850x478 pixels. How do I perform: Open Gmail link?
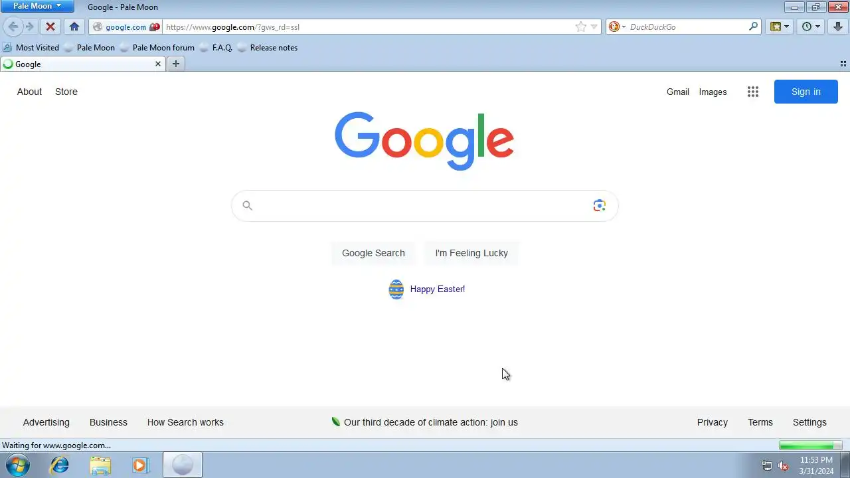click(678, 92)
